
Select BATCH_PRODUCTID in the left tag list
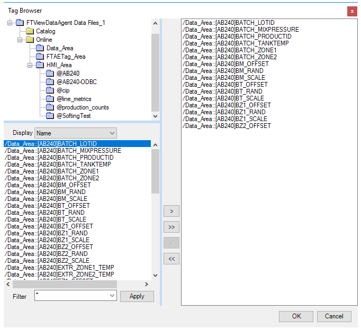(77, 158)
